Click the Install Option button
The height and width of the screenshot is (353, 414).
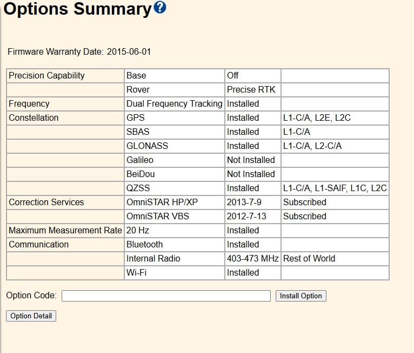[301, 296]
